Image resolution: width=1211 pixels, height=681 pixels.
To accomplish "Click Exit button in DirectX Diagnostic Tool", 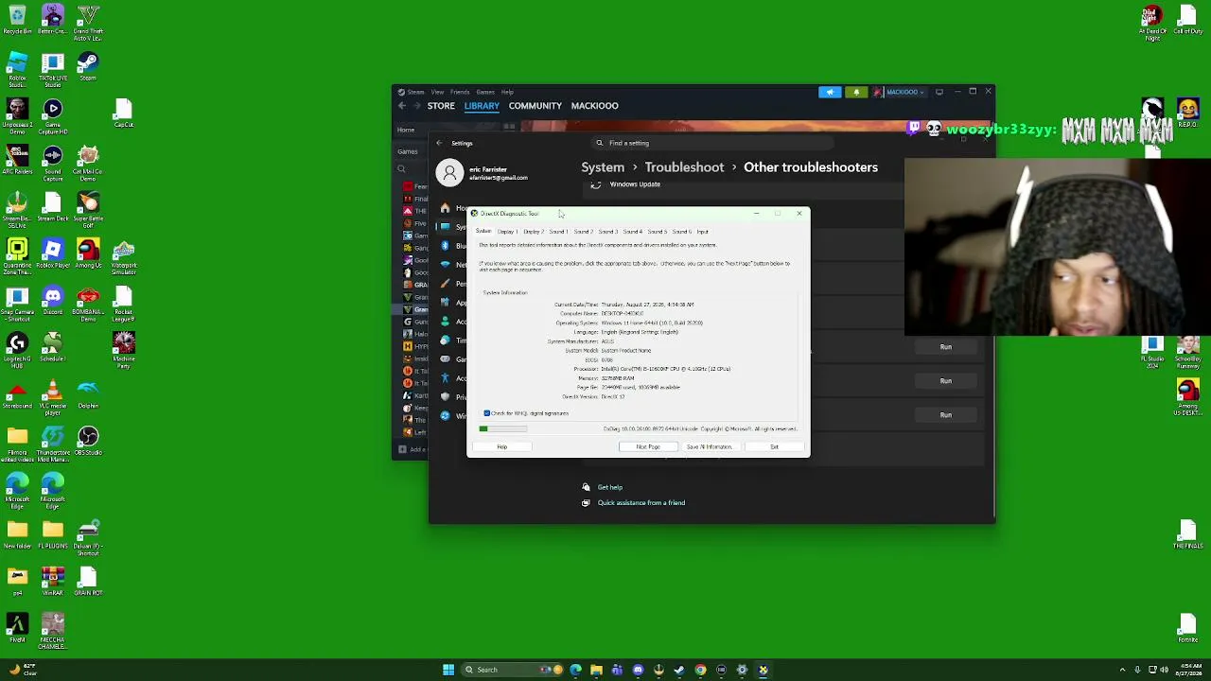I will (x=774, y=446).
